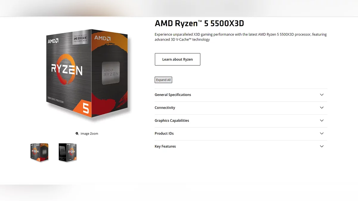Click the chevron icon for Product IDs
358x201 pixels.
[322, 133]
